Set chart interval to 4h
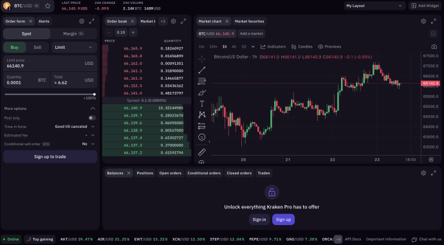The height and width of the screenshot is (245, 444). pos(234,47)
